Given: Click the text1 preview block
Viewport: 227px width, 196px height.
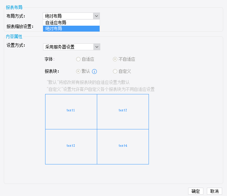Looking at the screenshot, I should [x=71, y=112].
